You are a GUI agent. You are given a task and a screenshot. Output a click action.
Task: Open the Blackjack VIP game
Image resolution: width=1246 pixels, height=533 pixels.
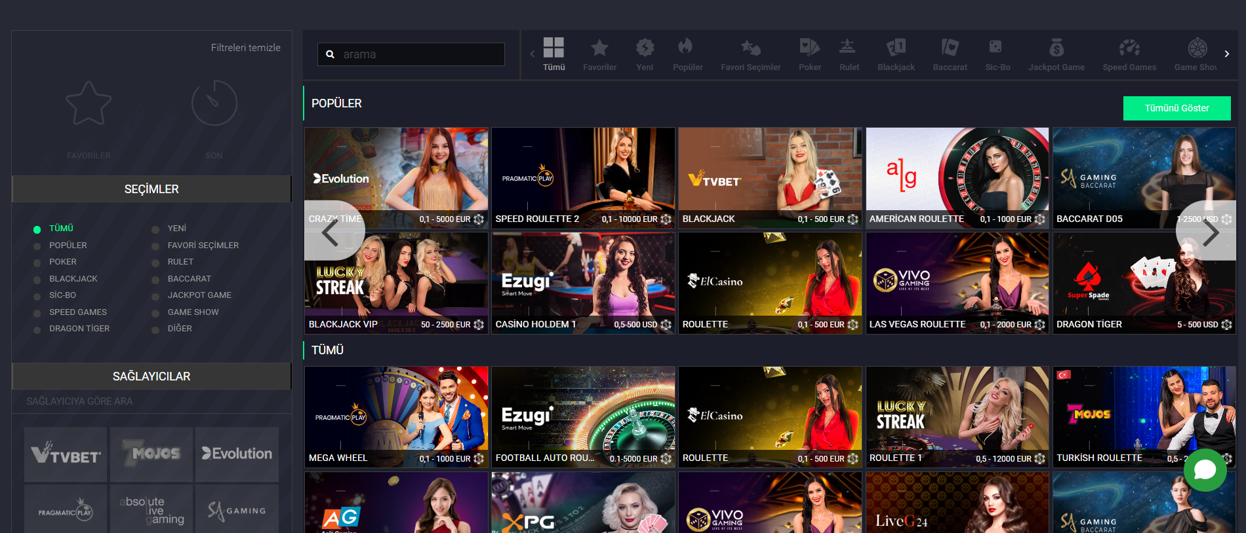[x=396, y=284]
